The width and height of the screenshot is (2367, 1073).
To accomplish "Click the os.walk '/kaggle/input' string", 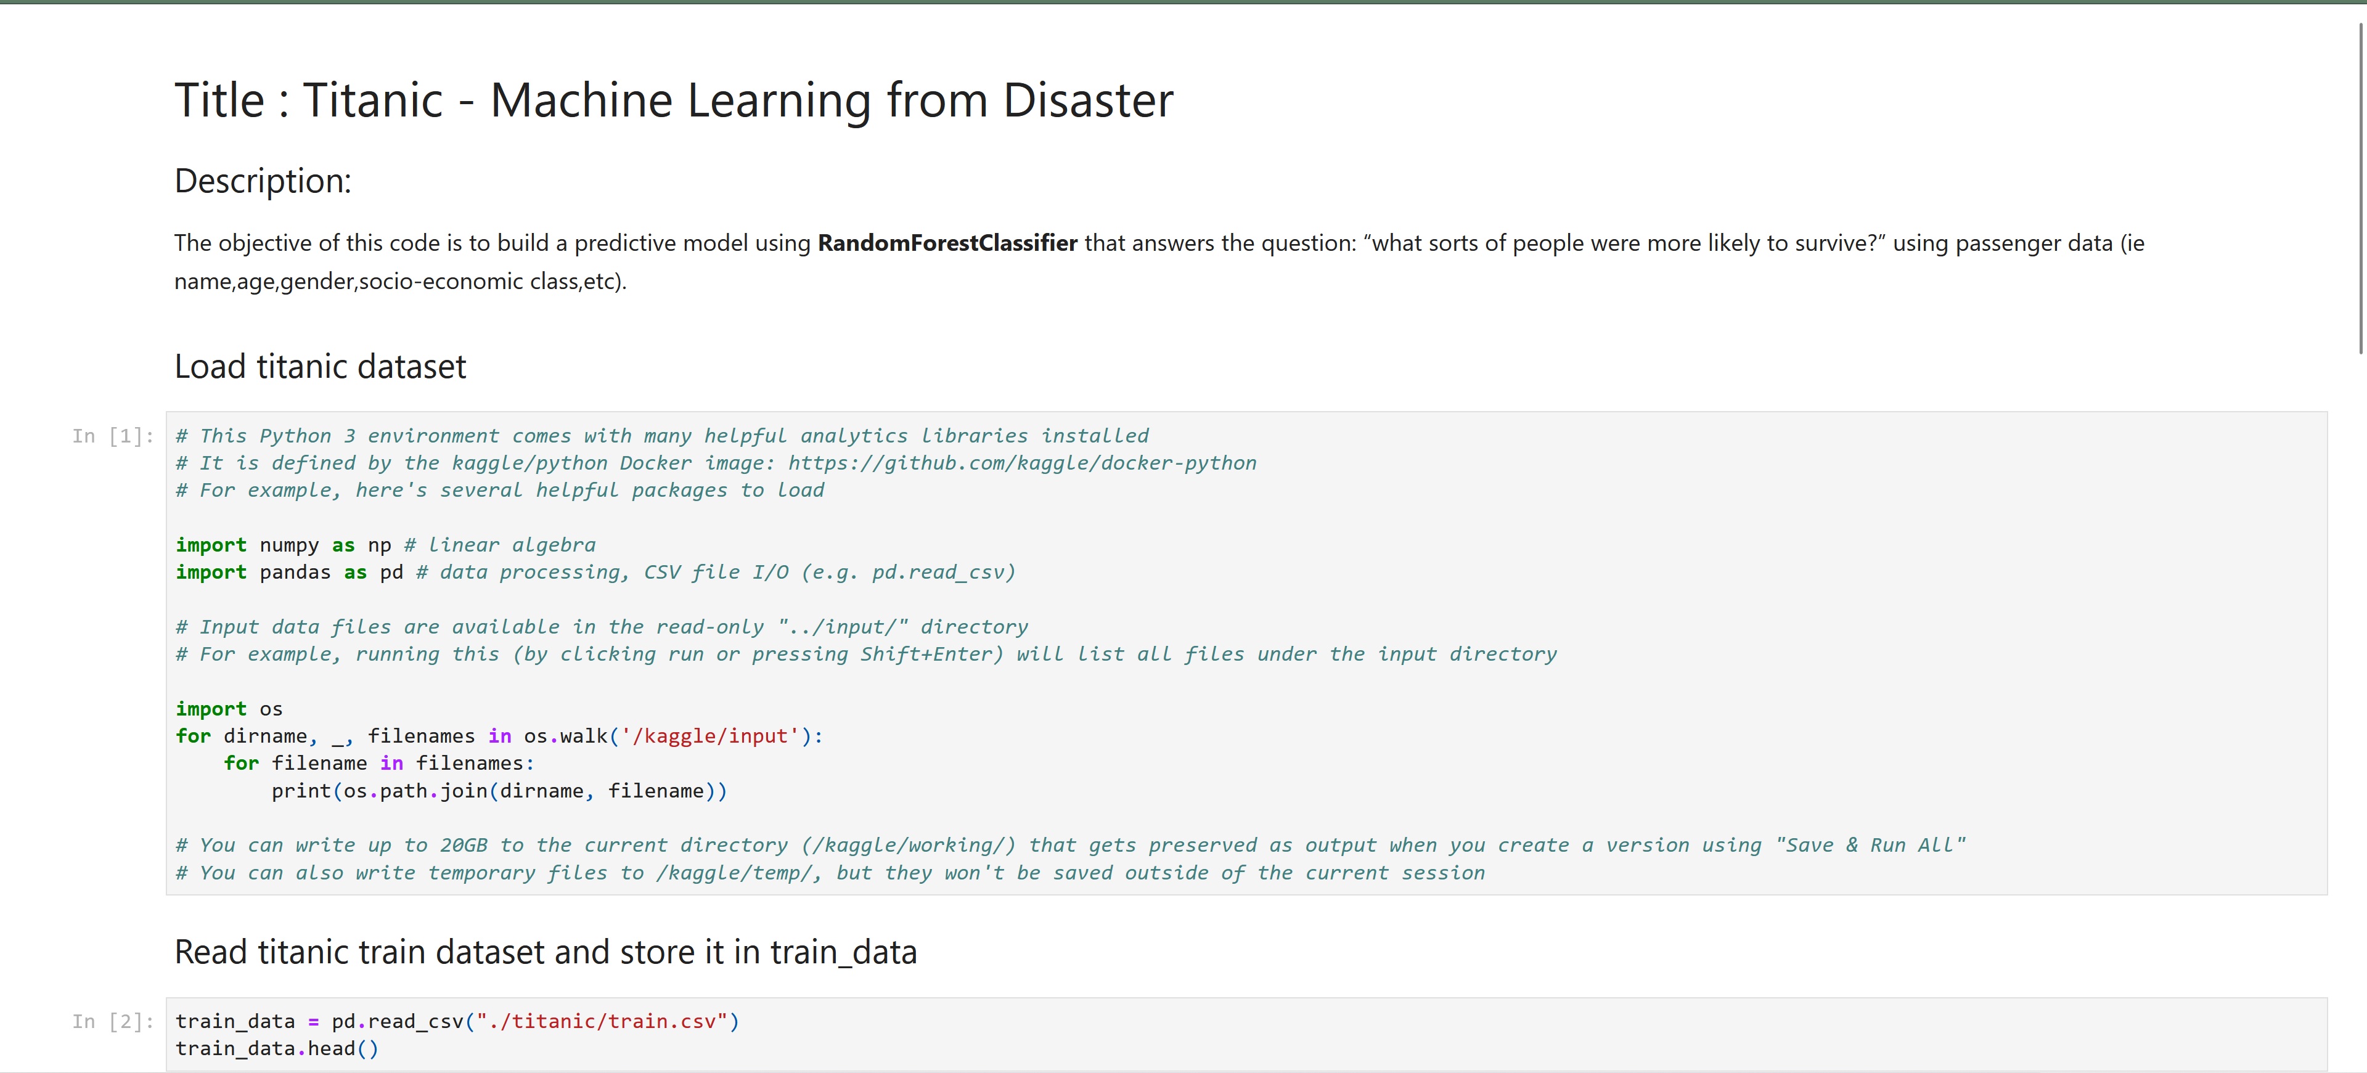I will click(709, 736).
